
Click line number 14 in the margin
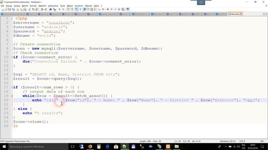(x=6, y=74)
